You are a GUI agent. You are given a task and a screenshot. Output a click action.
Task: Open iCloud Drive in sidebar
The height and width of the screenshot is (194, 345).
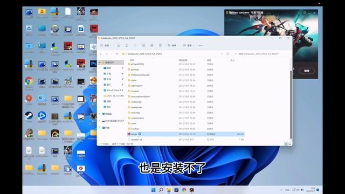click(113, 90)
